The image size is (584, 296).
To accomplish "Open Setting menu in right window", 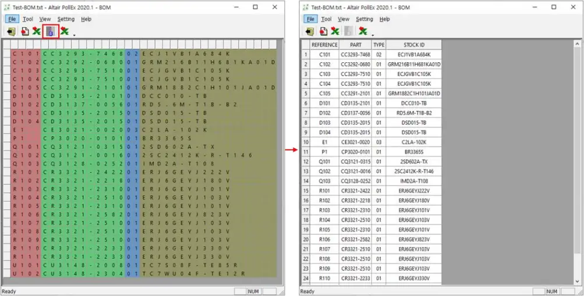I will (364, 19).
